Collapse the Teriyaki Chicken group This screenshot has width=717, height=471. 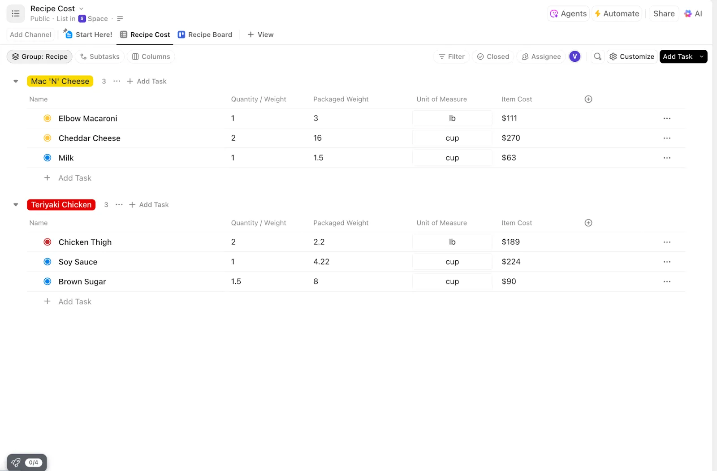pos(16,205)
